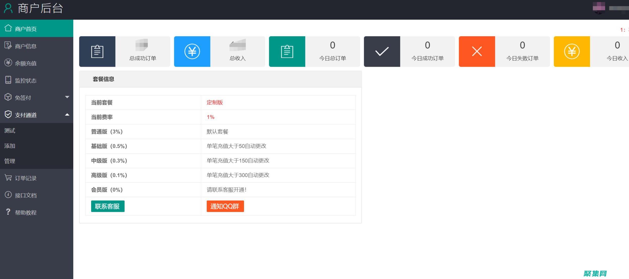Open 商户信息 in the sidebar
The height and width of the screenshot is (279, 629).
click(x=25, y=46)
